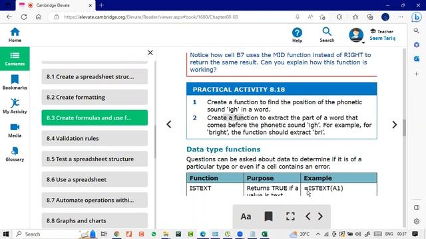Open the taskbar volume control
Viewport: 426px width, 239px height.
358,234
